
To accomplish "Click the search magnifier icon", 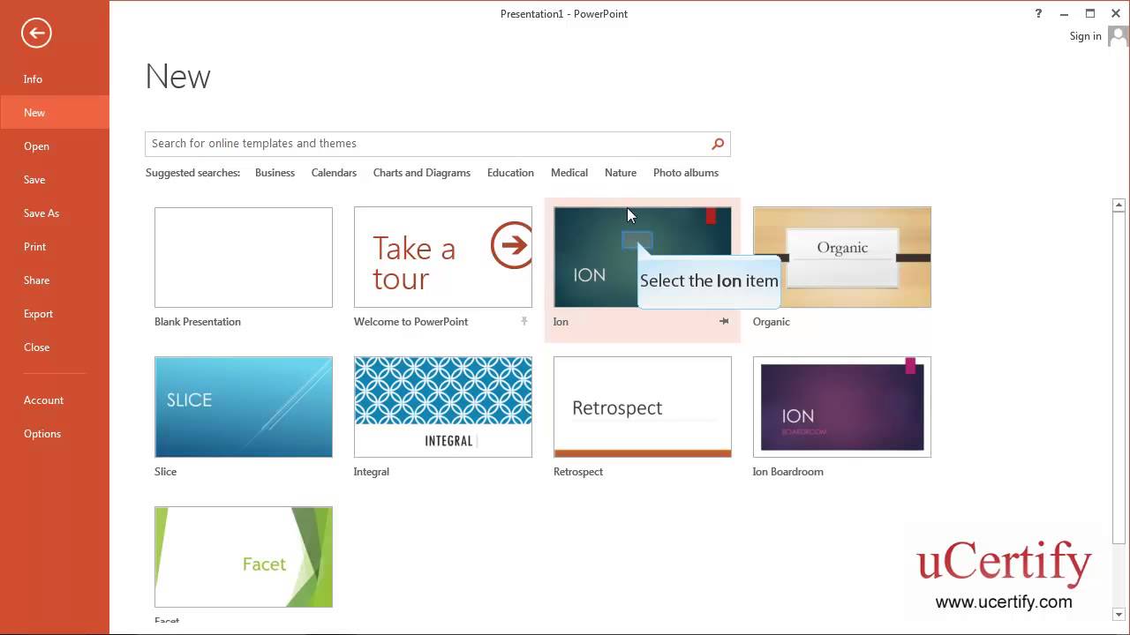I will click(x=718, y=144).
